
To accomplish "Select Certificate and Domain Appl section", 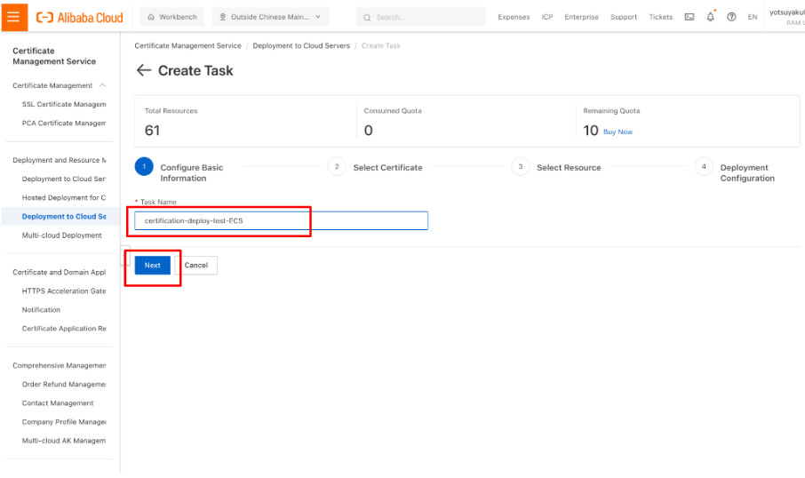I will click(x=59, y=272).
